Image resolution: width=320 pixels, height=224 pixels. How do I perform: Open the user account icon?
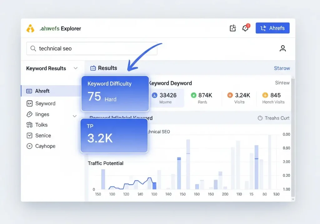[x=283, y=48]
